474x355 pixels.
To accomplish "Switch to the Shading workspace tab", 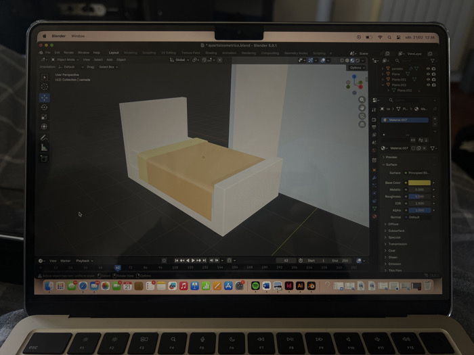I will [x=211, y=53].
